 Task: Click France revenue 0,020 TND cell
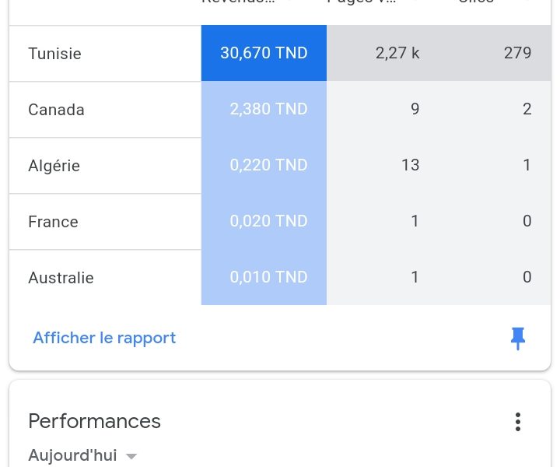[x=264, y=221]
